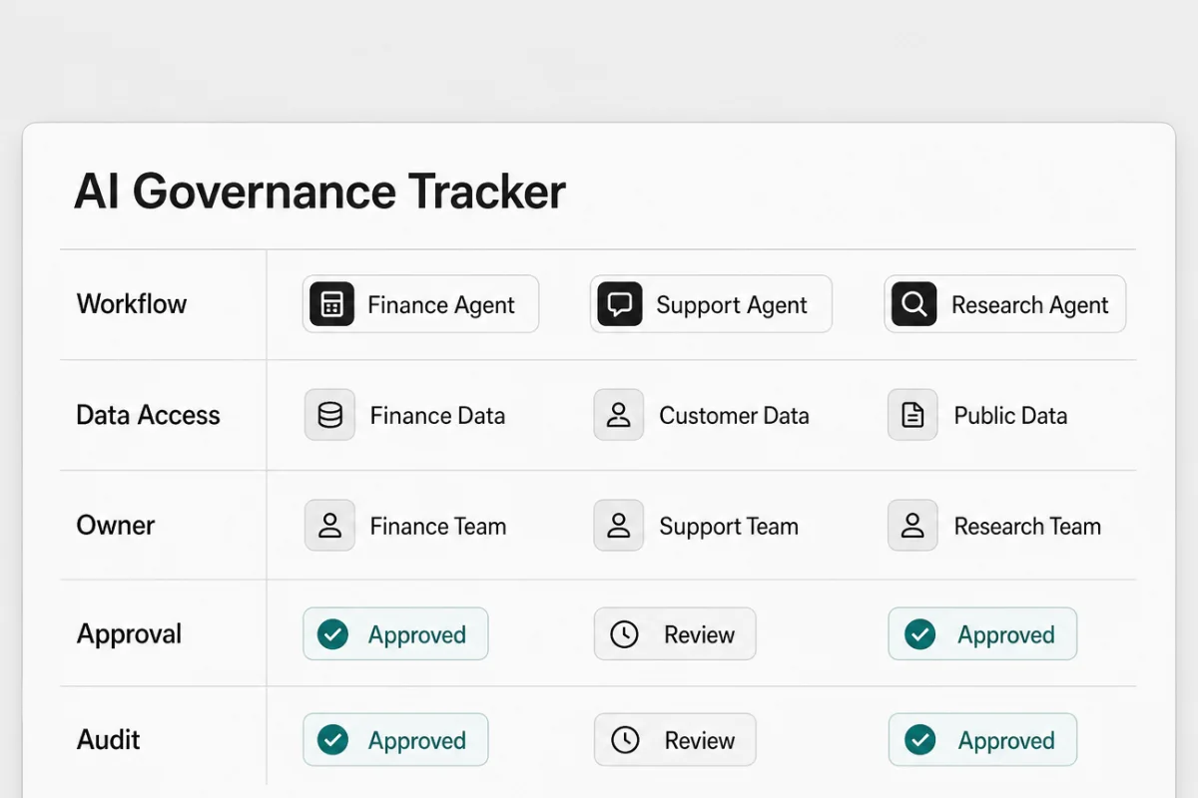Click Approved badge for Finance Approval
Image resolution: width=1198 pixels, height=798 pixels.
(x=395, y=634)
